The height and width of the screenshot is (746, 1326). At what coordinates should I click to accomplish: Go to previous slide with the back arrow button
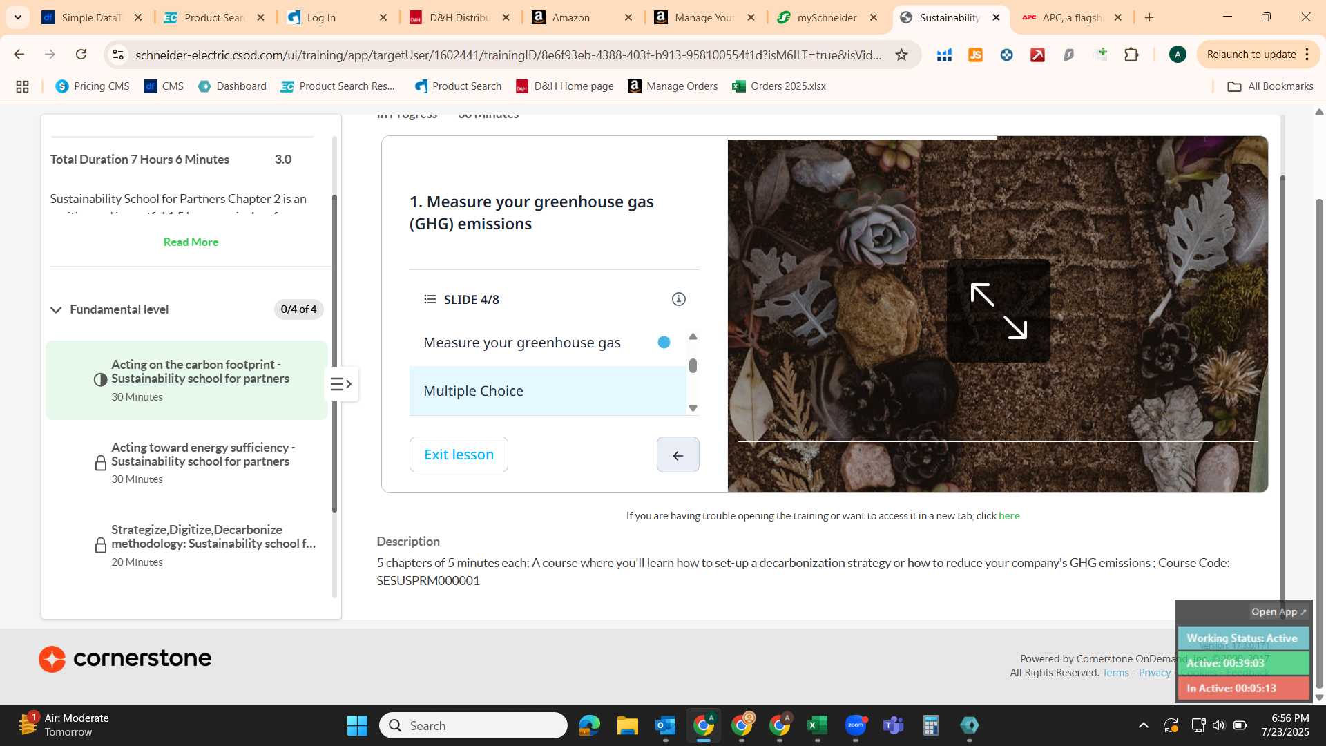[x=678, y=455]
